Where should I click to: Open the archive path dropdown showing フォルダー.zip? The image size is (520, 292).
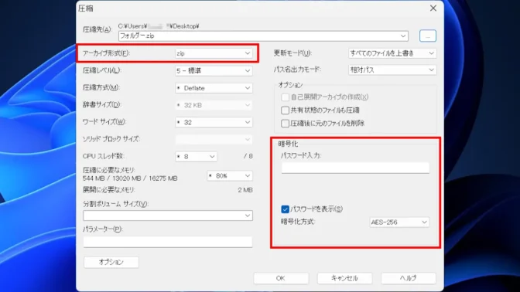263,36
